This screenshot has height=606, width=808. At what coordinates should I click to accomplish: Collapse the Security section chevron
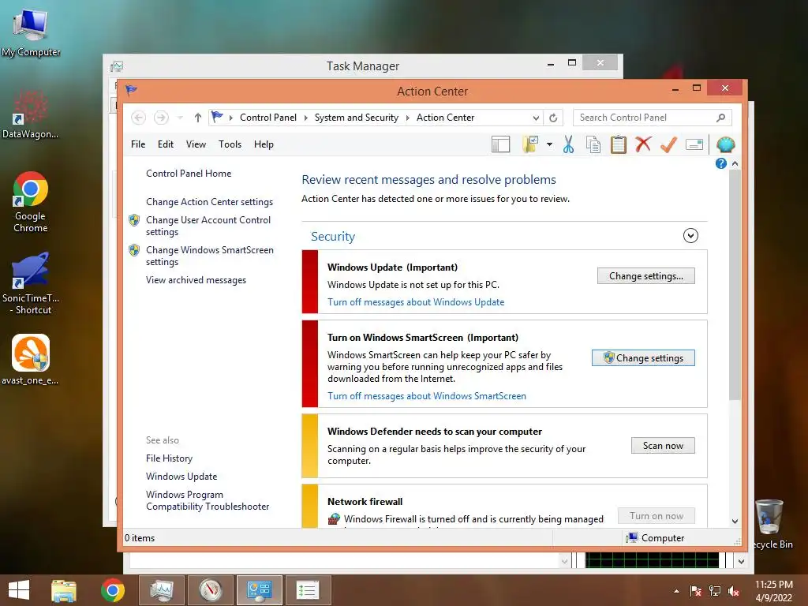coord(690,235)
